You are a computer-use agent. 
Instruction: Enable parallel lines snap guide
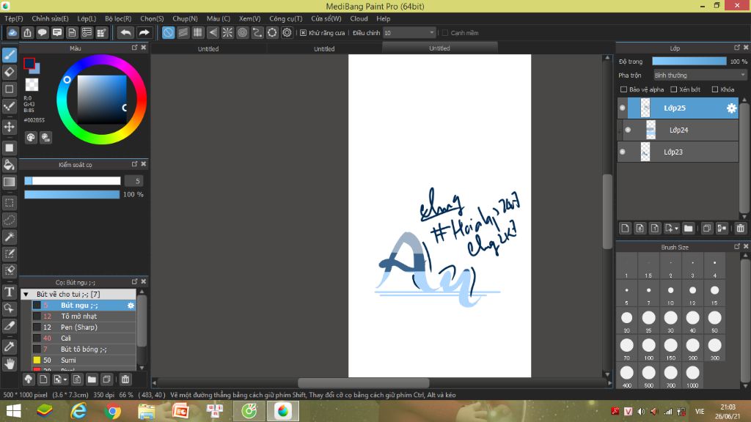(x=183, y=32)
